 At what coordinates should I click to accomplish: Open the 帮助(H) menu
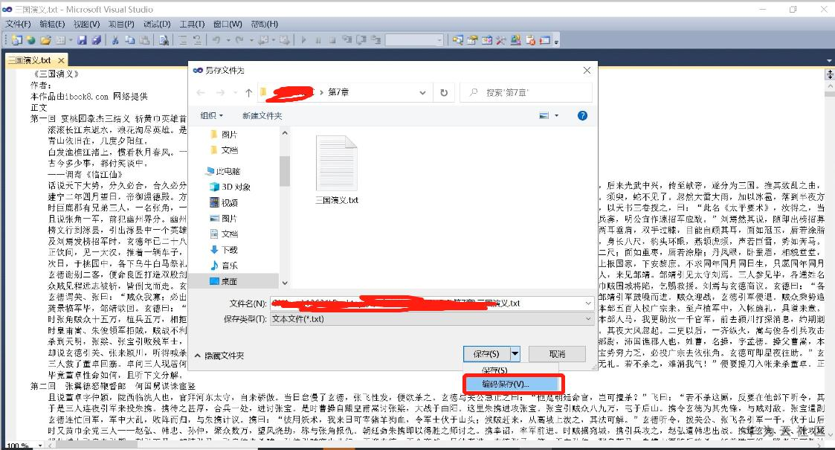coord(264,24)
